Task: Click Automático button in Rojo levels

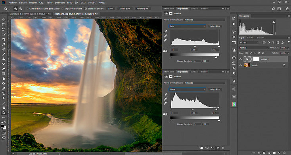Action: coord(215,26)
